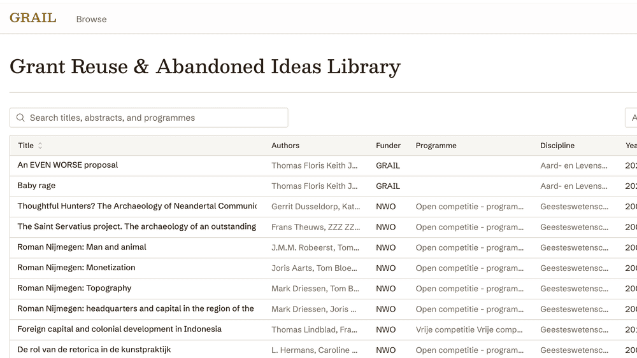This screenshot has height=358, width=637.
Task: Focus the search titles and abstracts field
Action: click(148, 118)
